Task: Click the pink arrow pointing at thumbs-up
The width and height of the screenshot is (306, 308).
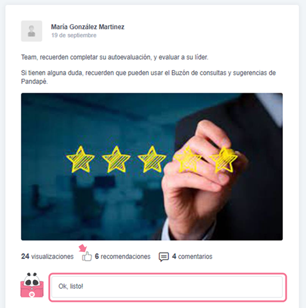Action: 83,248
